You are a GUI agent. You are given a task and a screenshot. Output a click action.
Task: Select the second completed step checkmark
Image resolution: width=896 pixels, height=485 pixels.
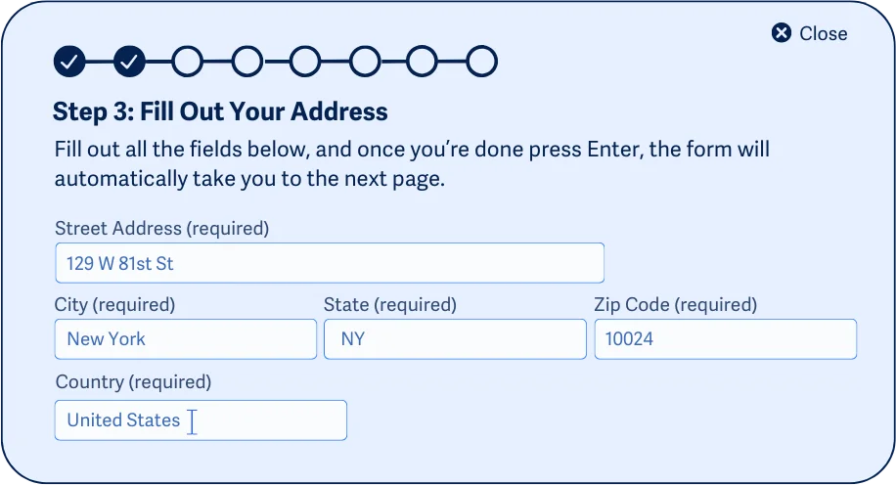tap(130, 62)
